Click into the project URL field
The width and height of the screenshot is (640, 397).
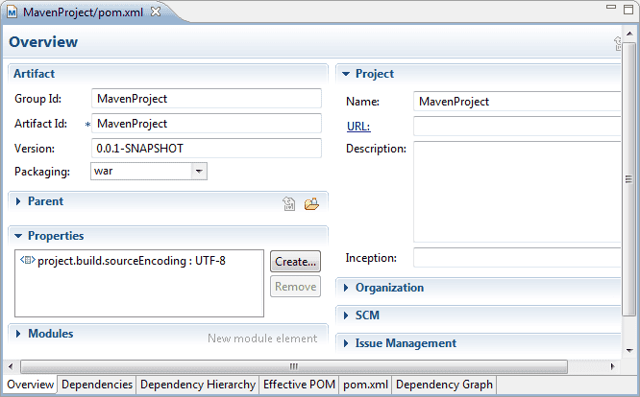pyautogui.click(x=517, y=127)
